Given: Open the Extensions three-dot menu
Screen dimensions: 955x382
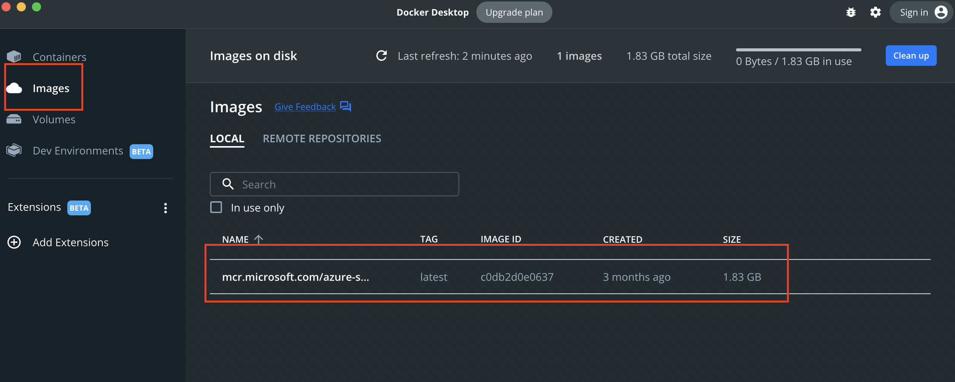Looking at the screenshot, I should tap(165, 208).
